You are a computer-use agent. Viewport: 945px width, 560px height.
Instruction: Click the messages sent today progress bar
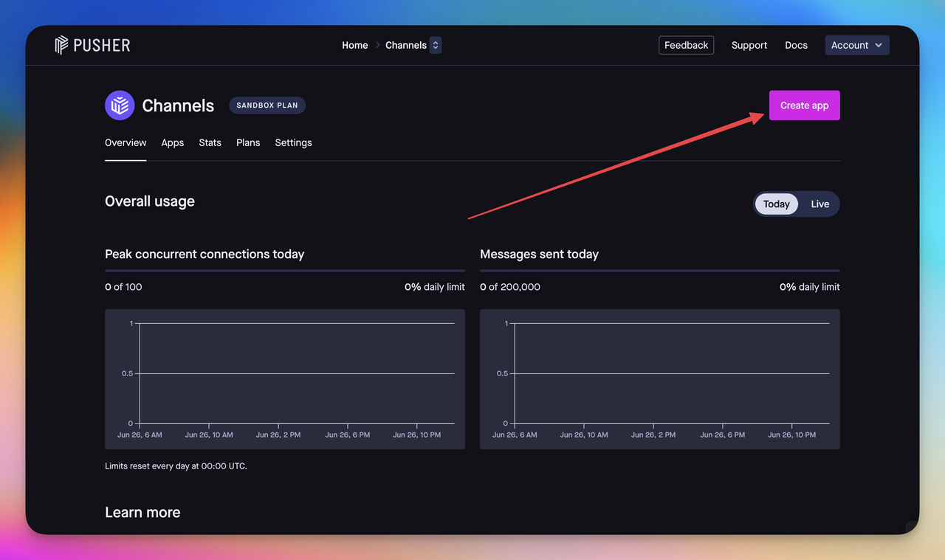point(660,271)
